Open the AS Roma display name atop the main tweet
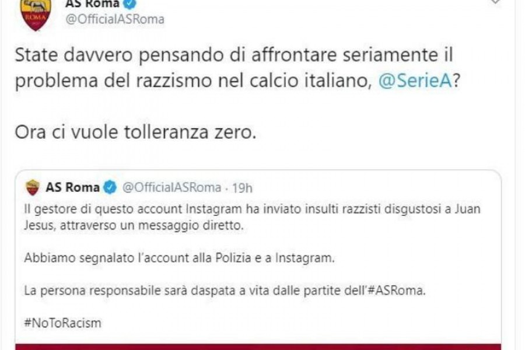 coord(92,3)
